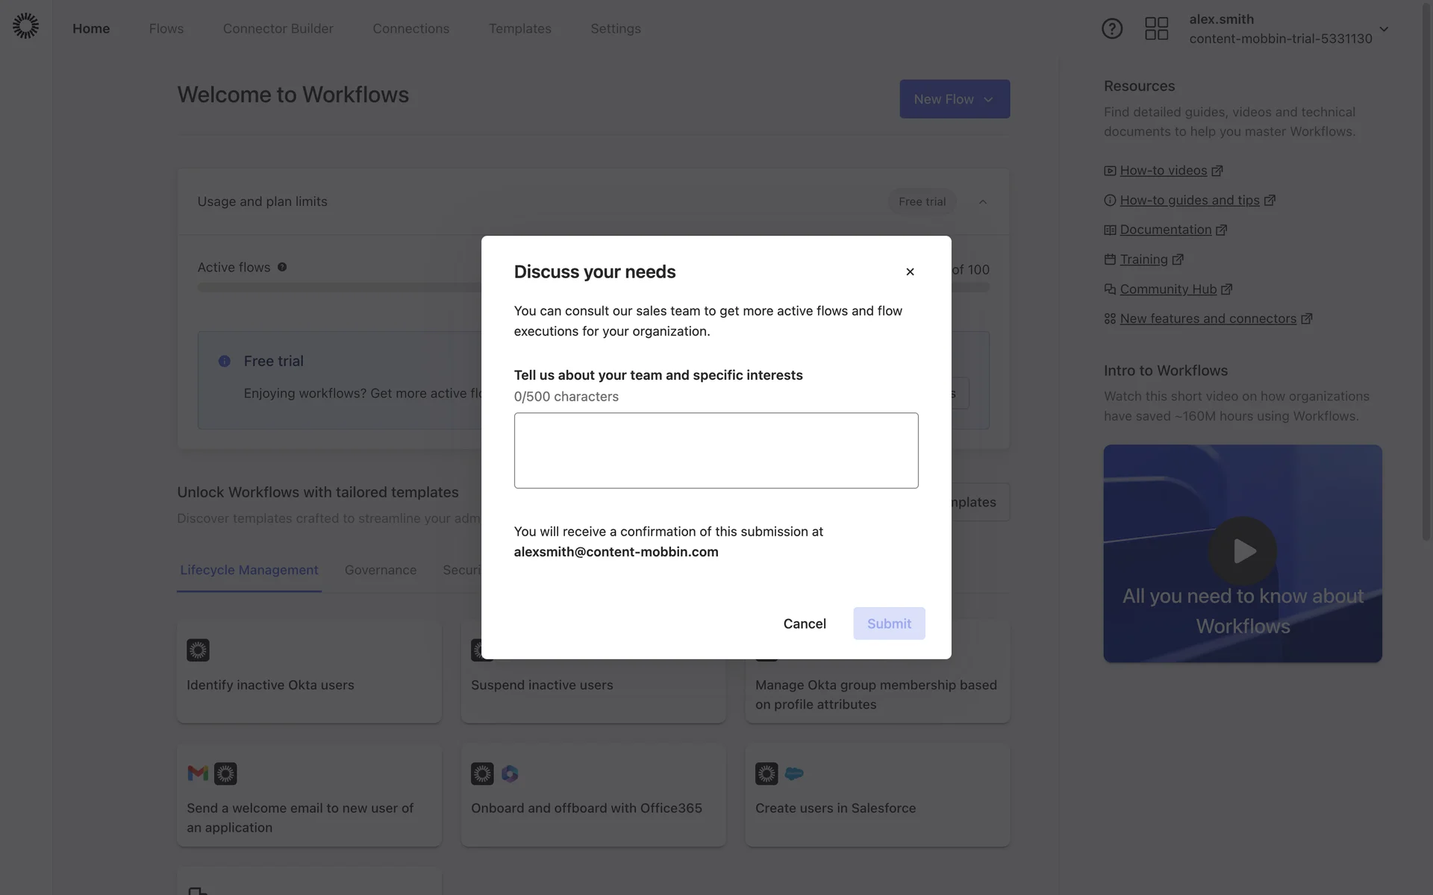Open the Connector Builder page
Screen dimensions: 1433x895
[x=278, y=28]
